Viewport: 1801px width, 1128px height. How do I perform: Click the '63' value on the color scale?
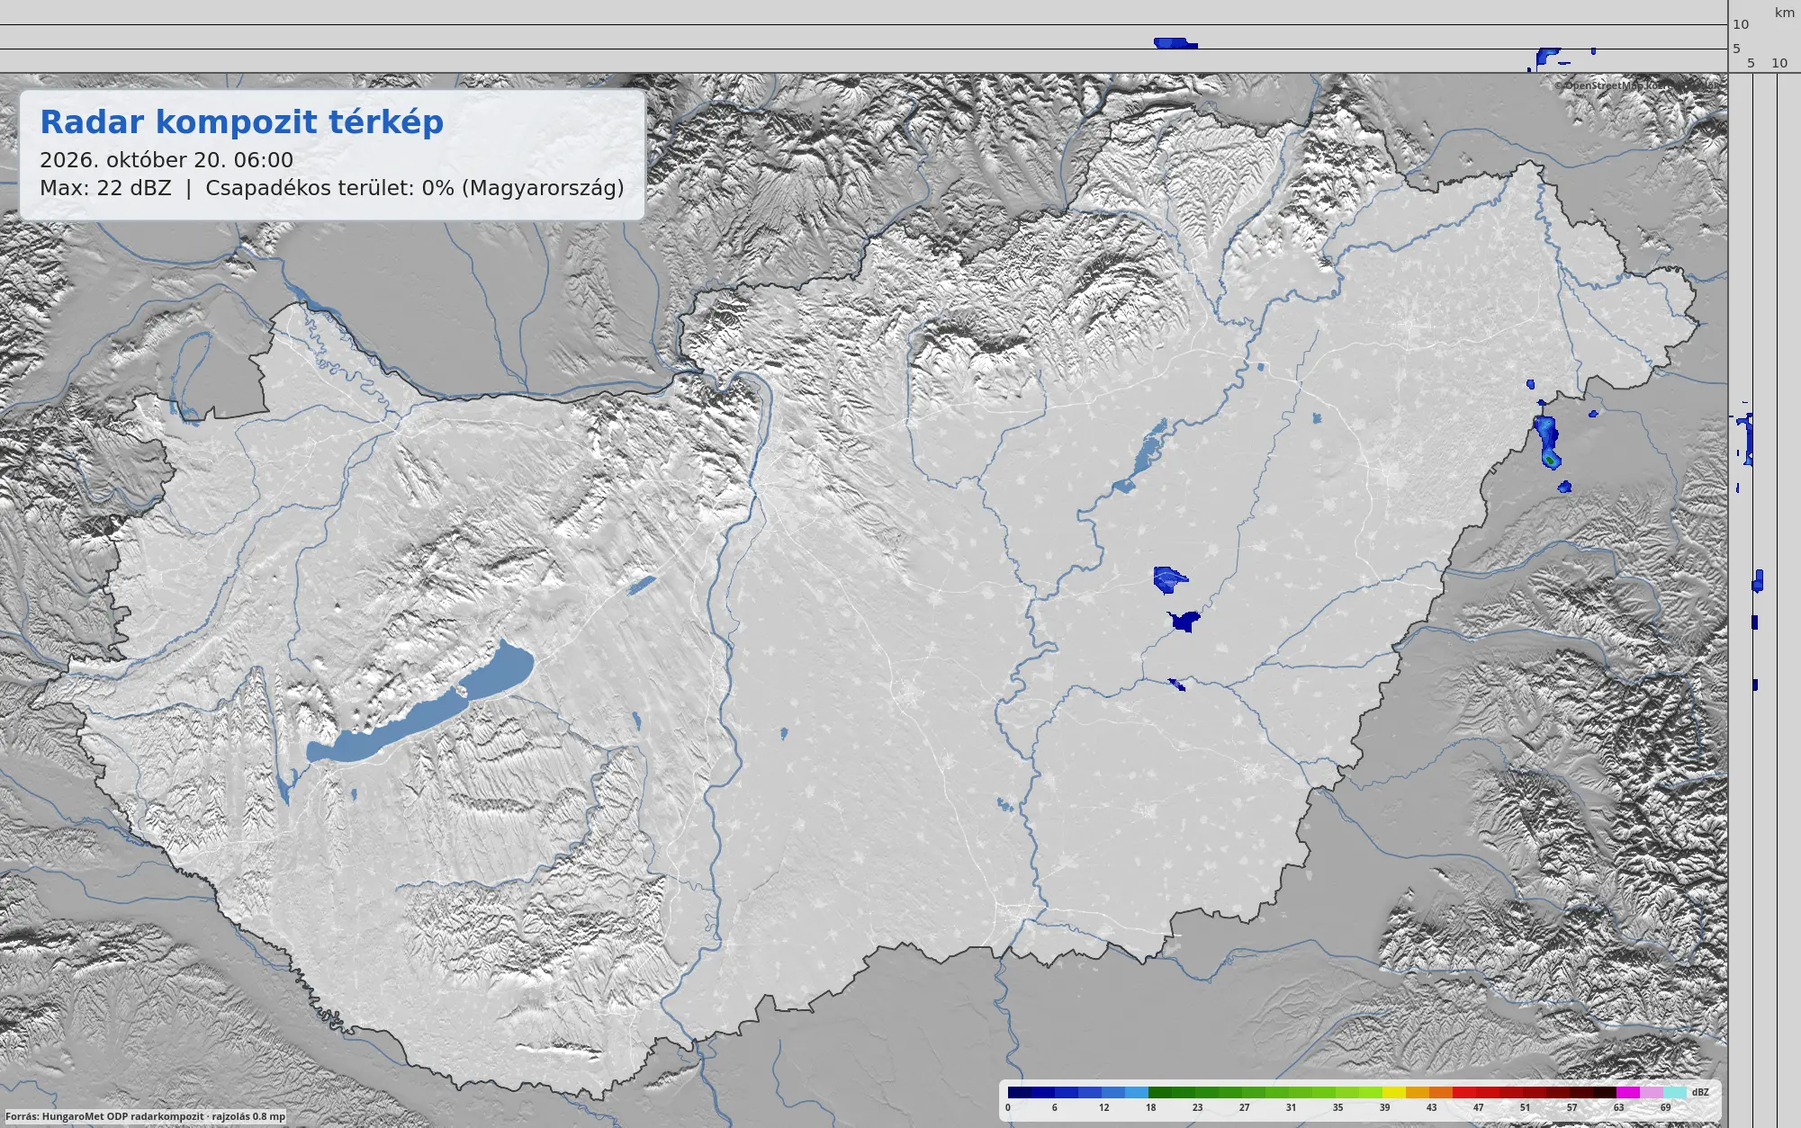(x=1618, y=1108)
